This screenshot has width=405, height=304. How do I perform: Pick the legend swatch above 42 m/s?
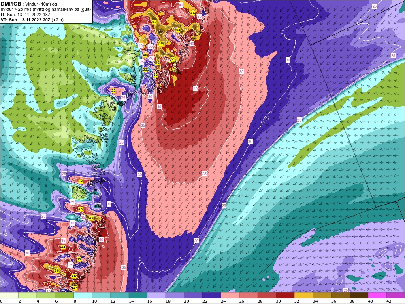click(396, 295)
